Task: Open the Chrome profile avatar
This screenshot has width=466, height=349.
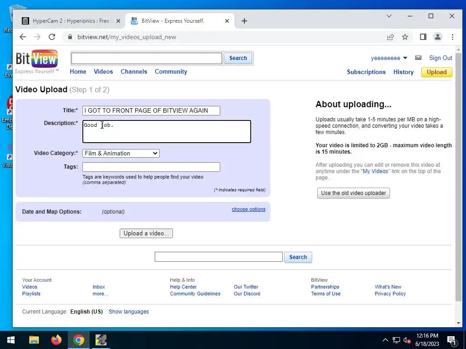Action: (437, 37)
